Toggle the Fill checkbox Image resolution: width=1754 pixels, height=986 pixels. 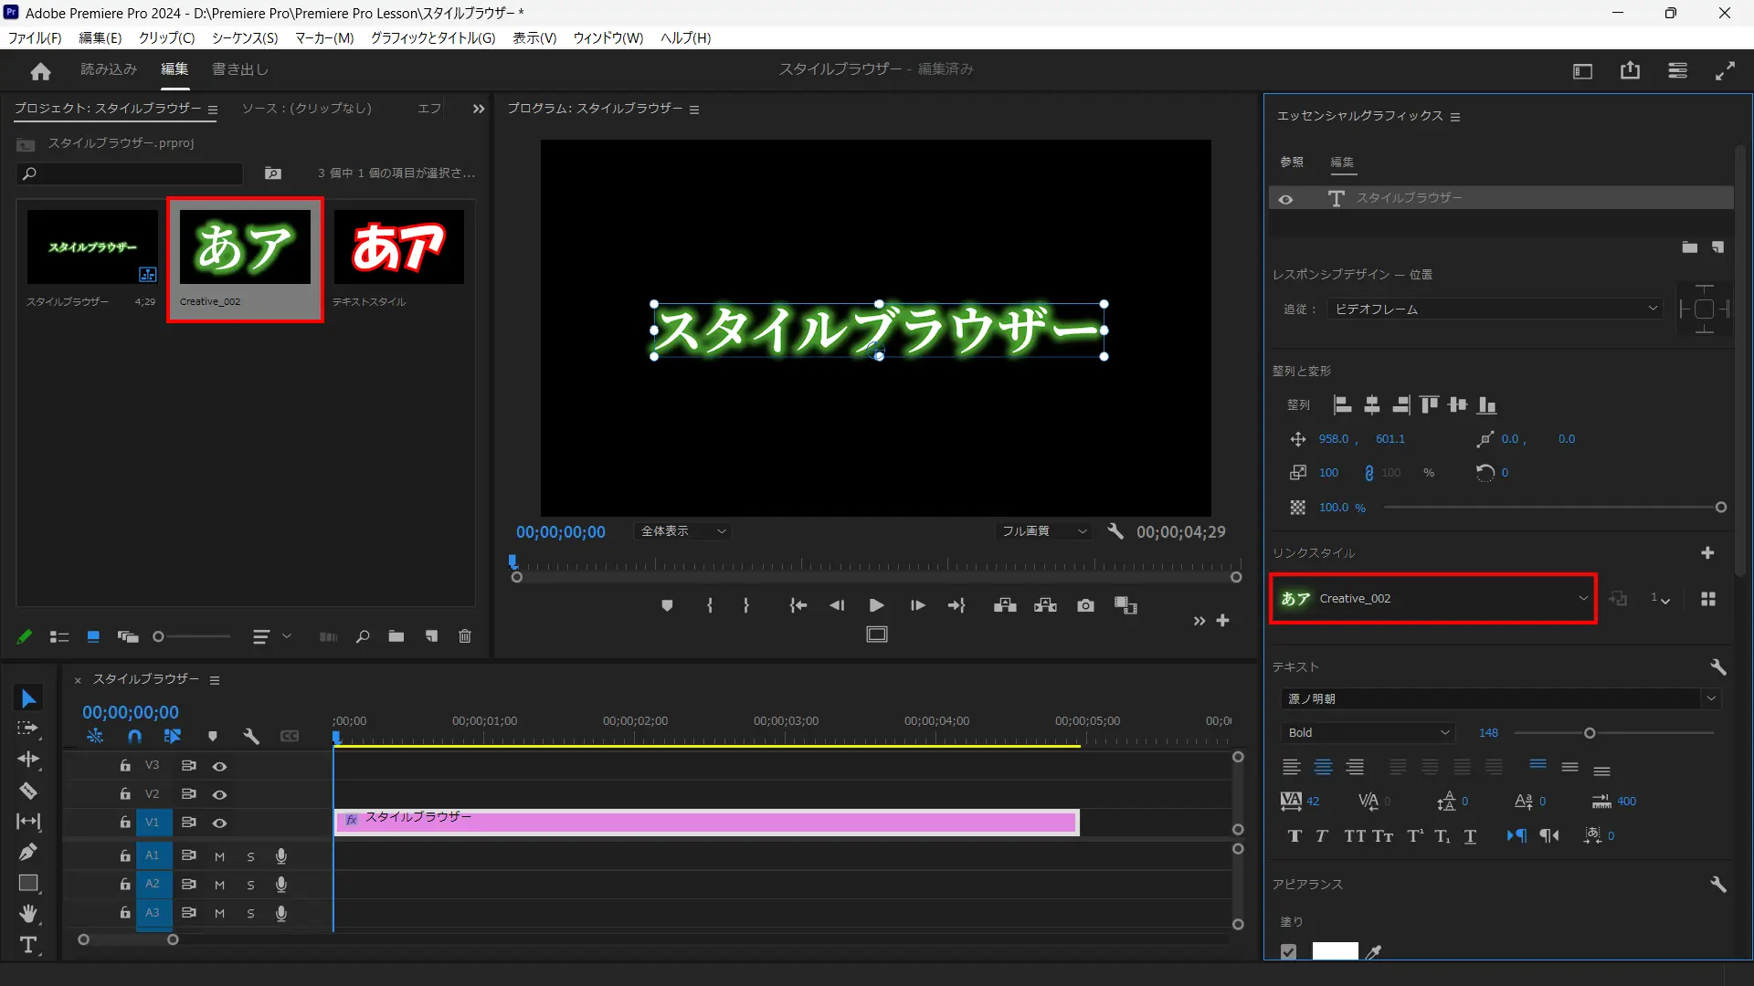1288,951
